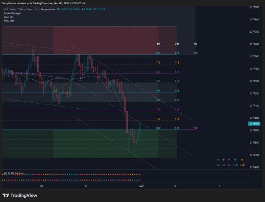
Task: Select the CMA Ch indicator label
Action: click(8, 17)
